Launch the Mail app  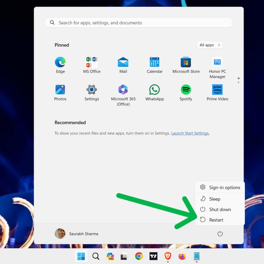[x=123, y=65]
